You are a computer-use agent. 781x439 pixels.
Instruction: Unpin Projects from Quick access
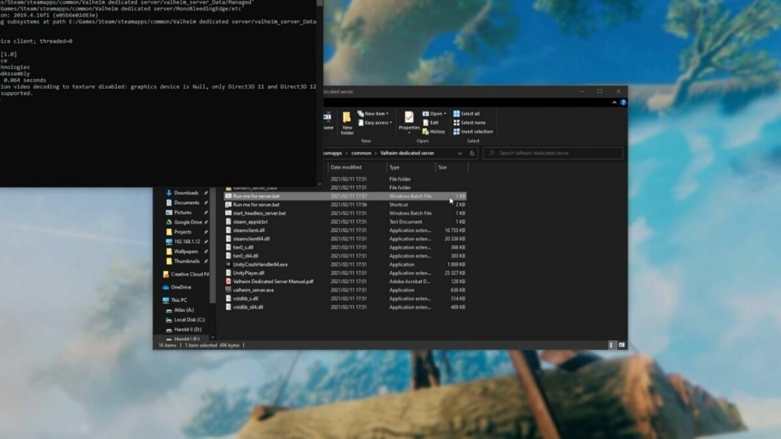point(205,232)
